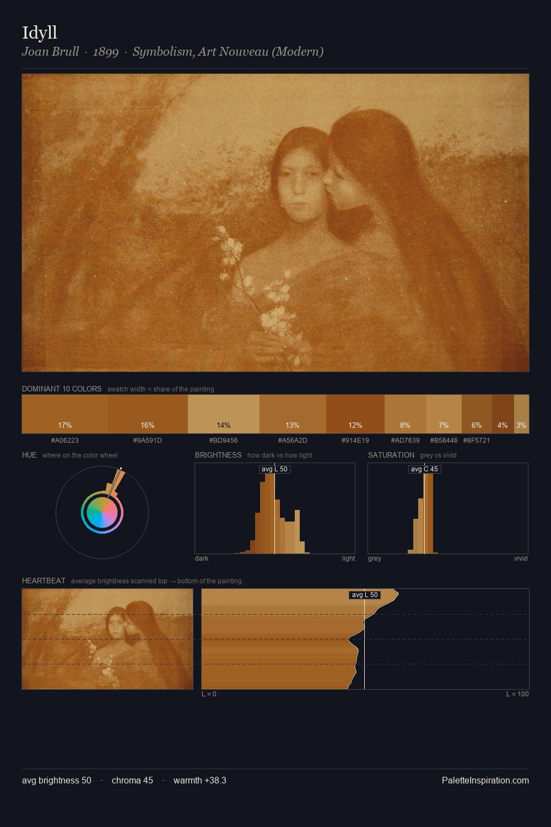Viewport: 551px width, 827px height.
Task: Click the brightness histogram chart
Action: [x=275, y=508]
